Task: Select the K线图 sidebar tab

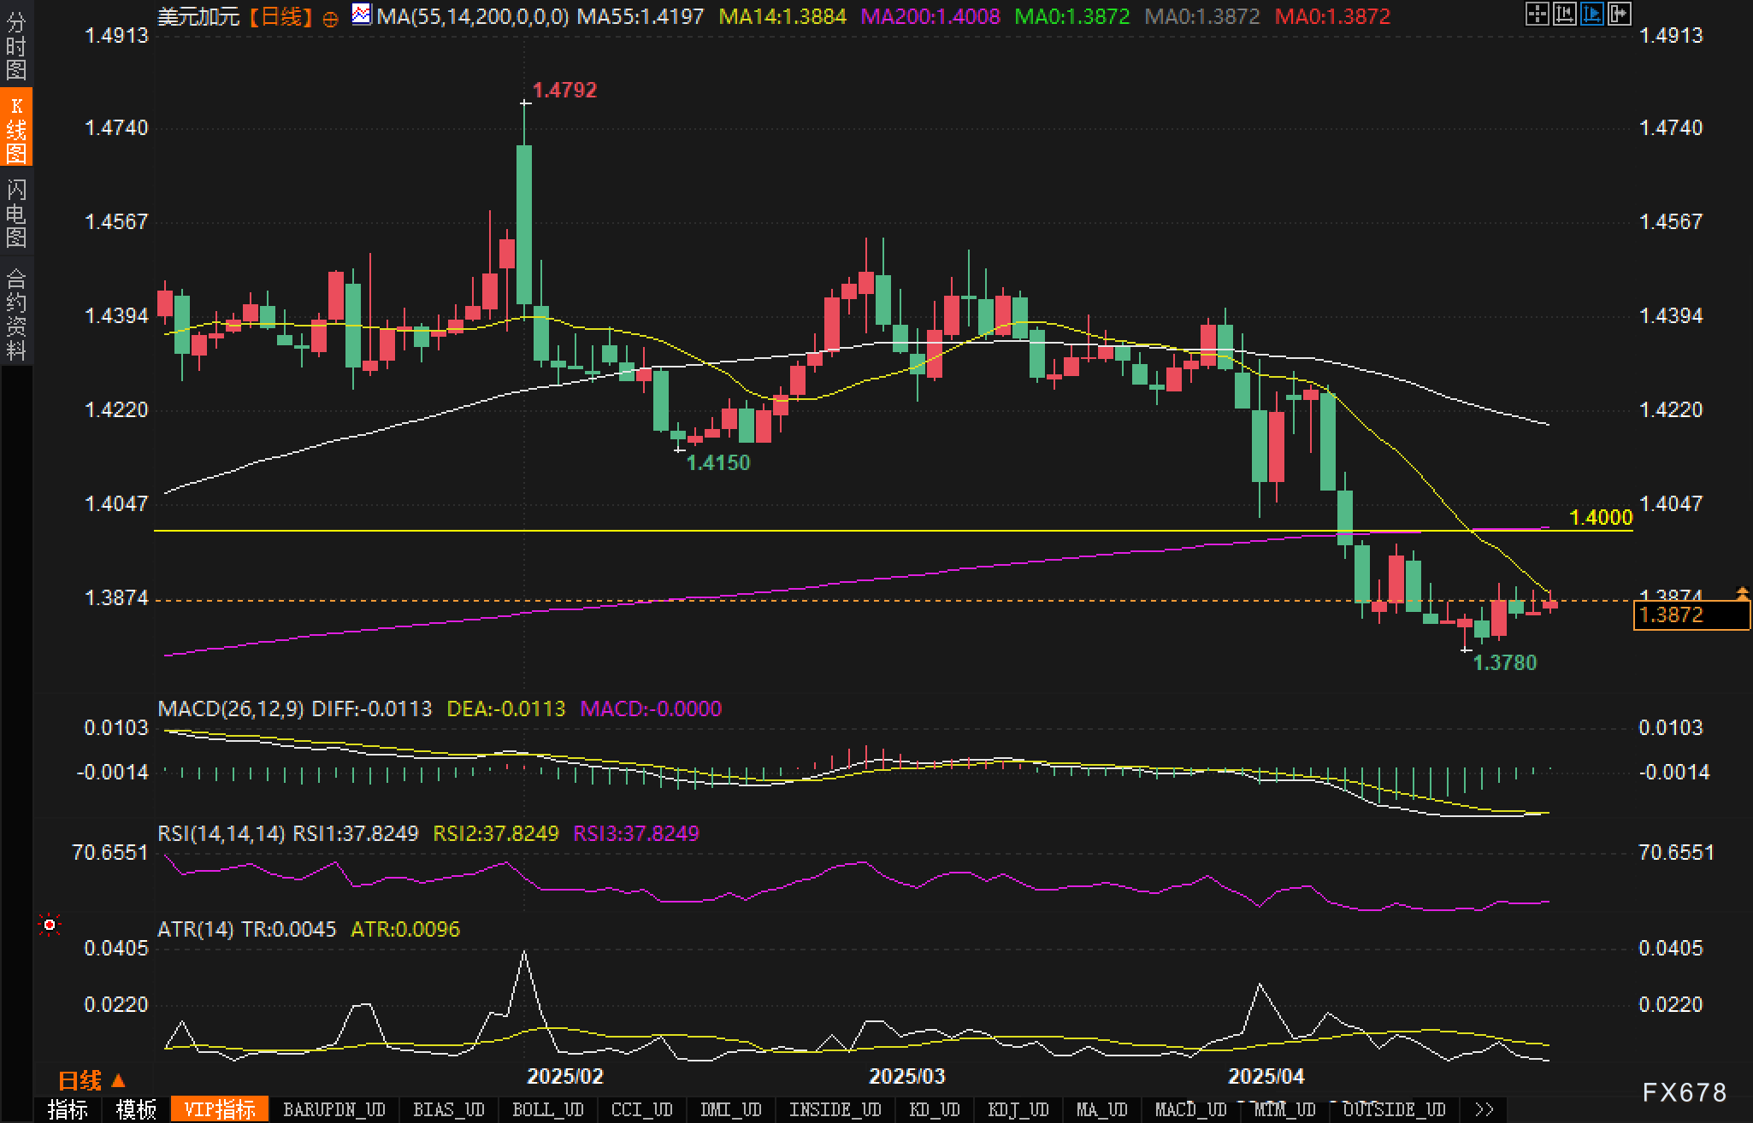Action: pyautogui.click(x=15, y=128)
